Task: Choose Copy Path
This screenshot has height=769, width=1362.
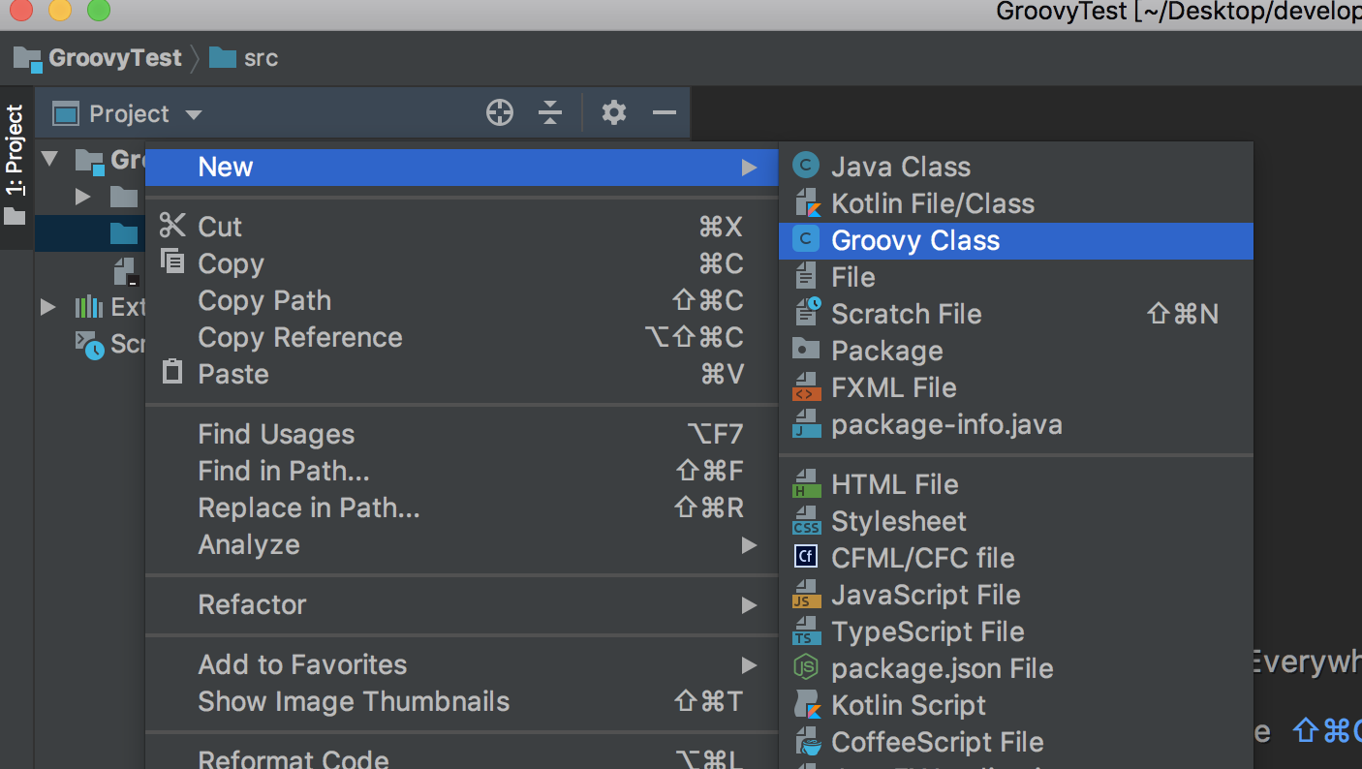Action: click(461, 300)
